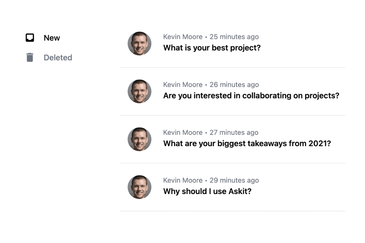
Task: Click Kevin Moore's name on the 26-minute-old question
Action: (182, 85)
